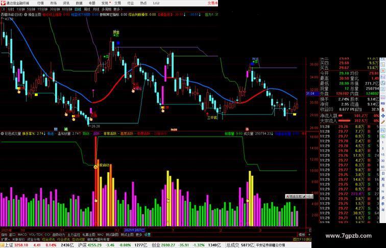The height and width of the screenshot is (248, 386).
Task: Click the 大宗流入 row in quote panel
Action: (x=349, y=121)
